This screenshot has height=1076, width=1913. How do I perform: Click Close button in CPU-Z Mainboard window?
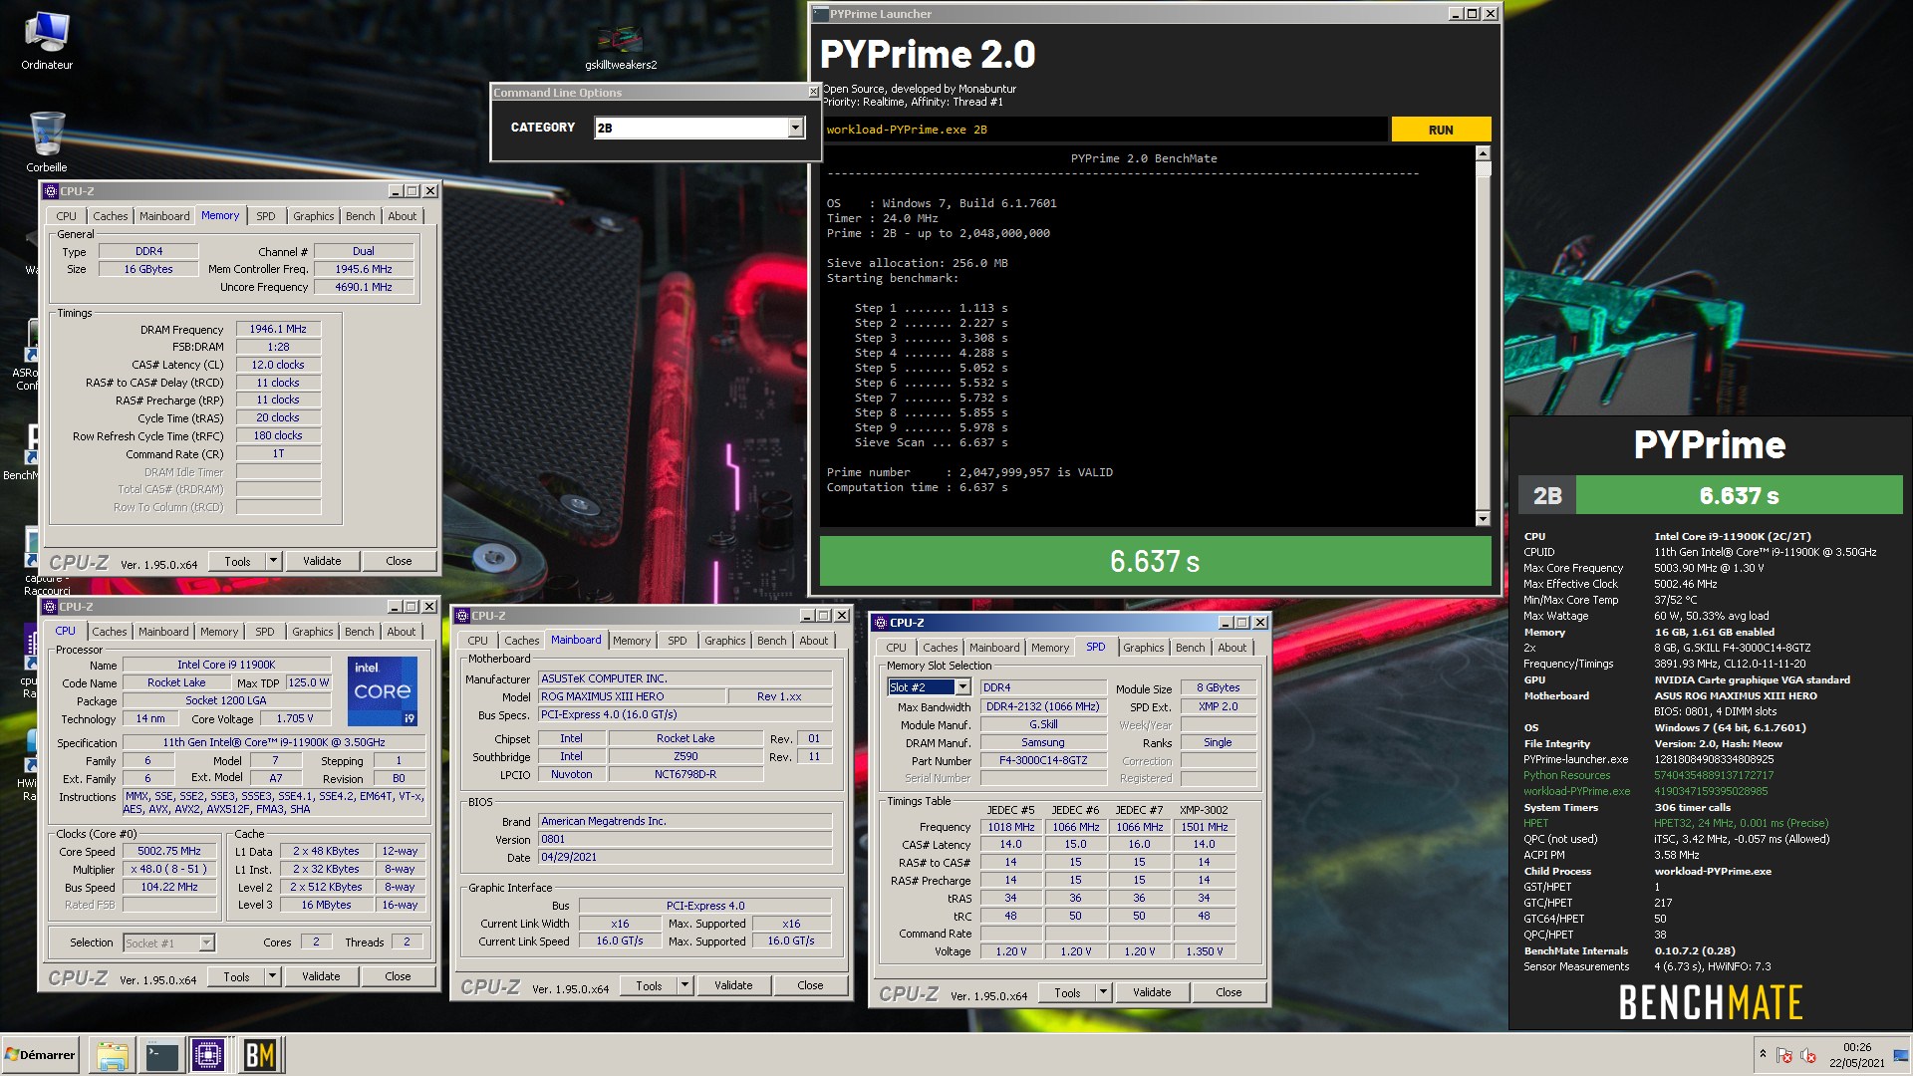[810, 985]
